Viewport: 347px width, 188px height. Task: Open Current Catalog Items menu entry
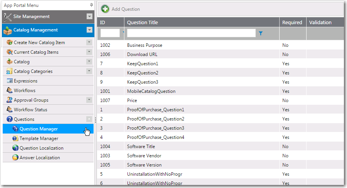[36, 52]
